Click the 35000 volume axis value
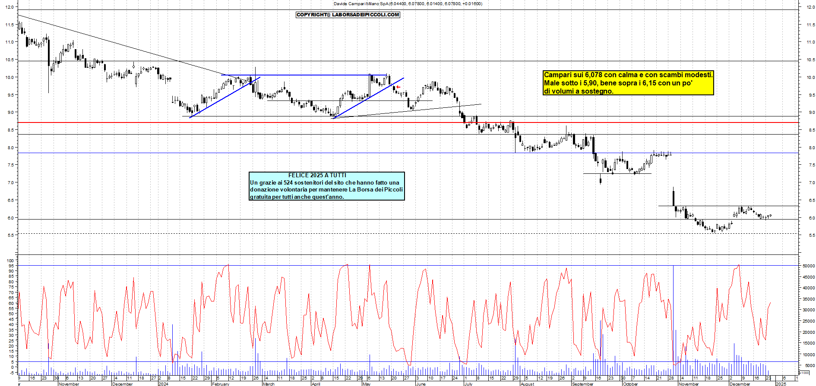This screenshot has height=386, width=816. click(808, 299)
